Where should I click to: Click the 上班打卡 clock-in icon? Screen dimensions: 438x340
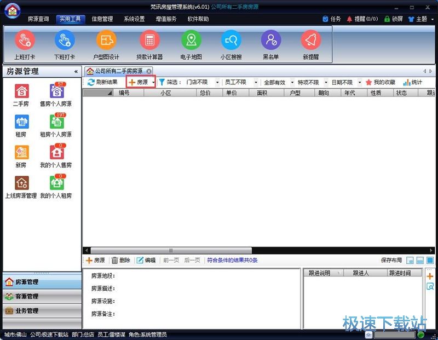coord(24,44)
